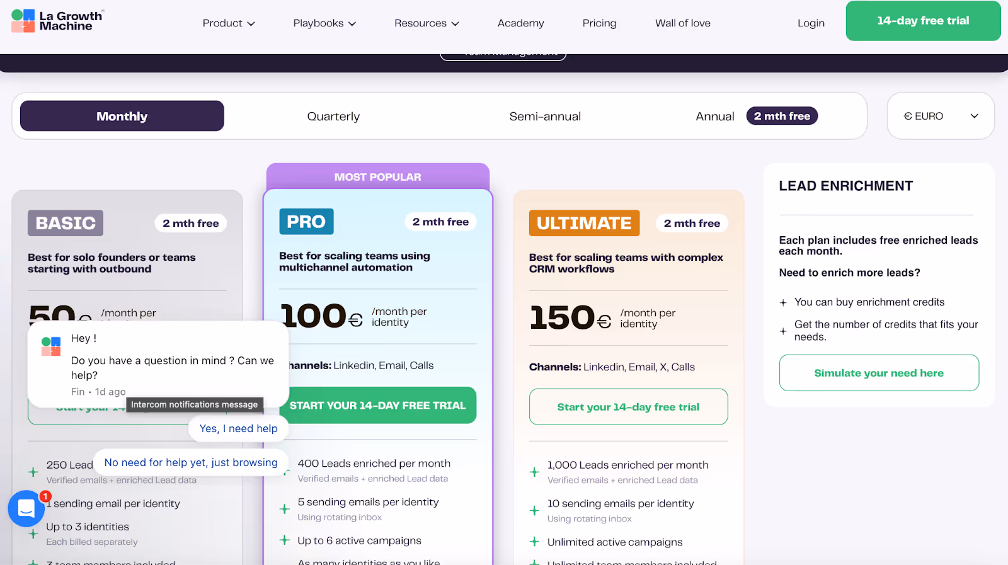Click the '2 mth free' badge on Ultimate plan

[x=692, y=223]
